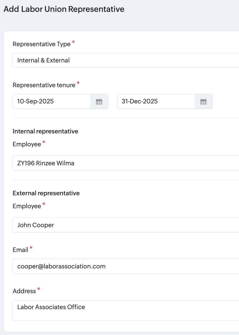Click the tenure start date field 10-Sep-2025

52,101
